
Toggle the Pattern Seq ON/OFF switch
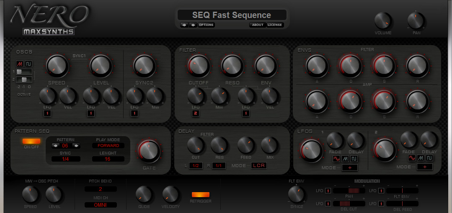click(x=31, y=141)
